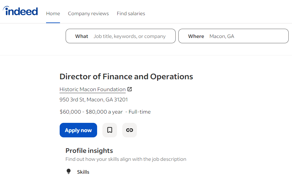Viewport: 292px width, 177px height.
Task: Go to Company reviews
Action: click(x=88, y=14)
